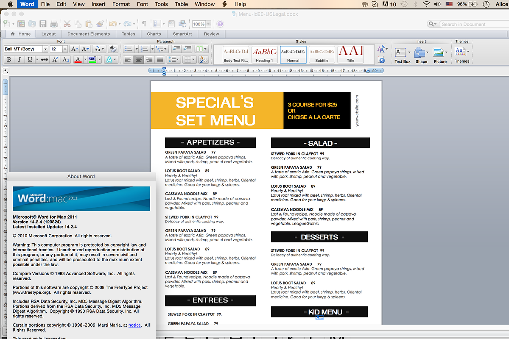Image resolution: width=509 pixels, height=339 pixels.
Task: Apply the Title style
Action: tap(350, 55)
